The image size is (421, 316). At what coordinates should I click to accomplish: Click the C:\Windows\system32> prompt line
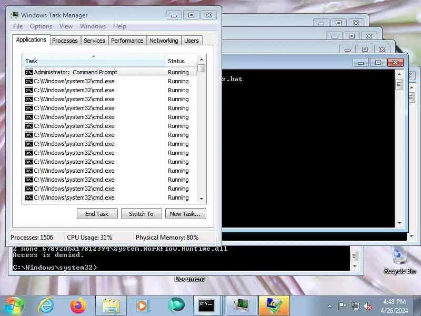55,268
